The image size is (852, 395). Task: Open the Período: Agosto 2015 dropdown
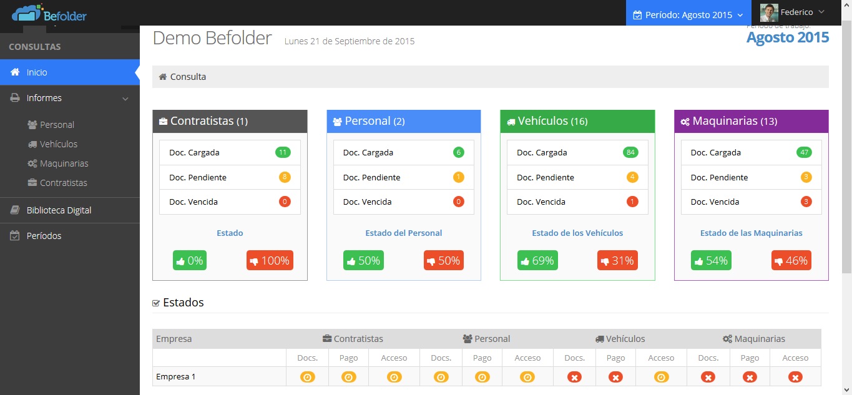click(688, 14)
